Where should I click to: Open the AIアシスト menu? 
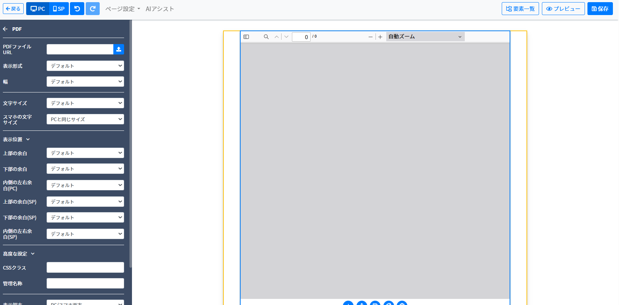pyautogui.click(x=160, y=9)
